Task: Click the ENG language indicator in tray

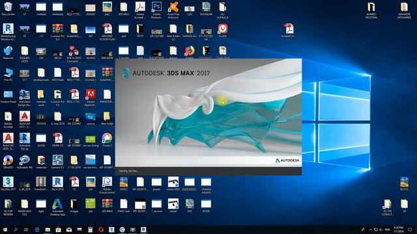Action: tap(388, 229)
